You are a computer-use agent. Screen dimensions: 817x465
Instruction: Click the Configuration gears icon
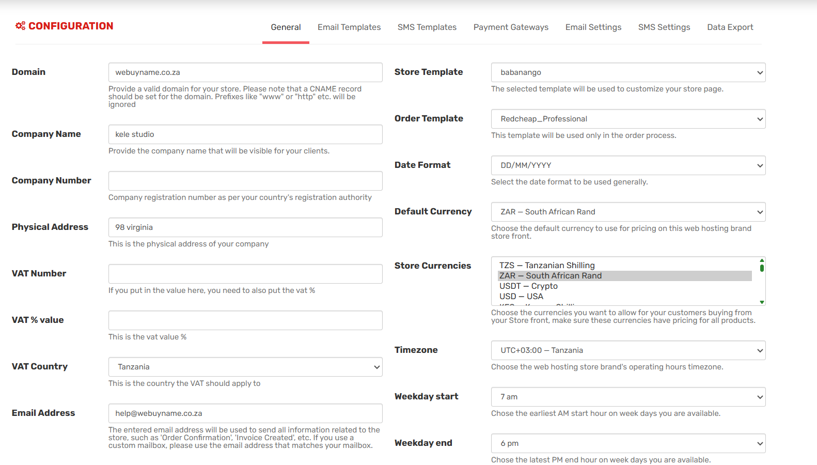[x=20, y=26]
